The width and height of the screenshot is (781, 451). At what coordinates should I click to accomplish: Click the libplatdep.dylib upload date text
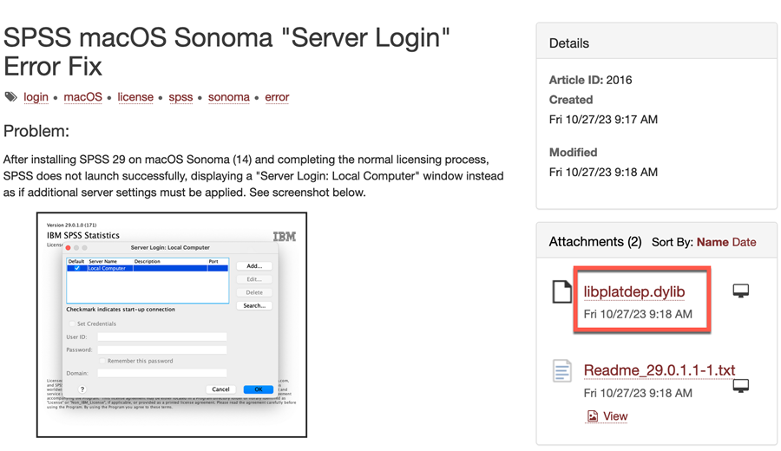(638, 314)
